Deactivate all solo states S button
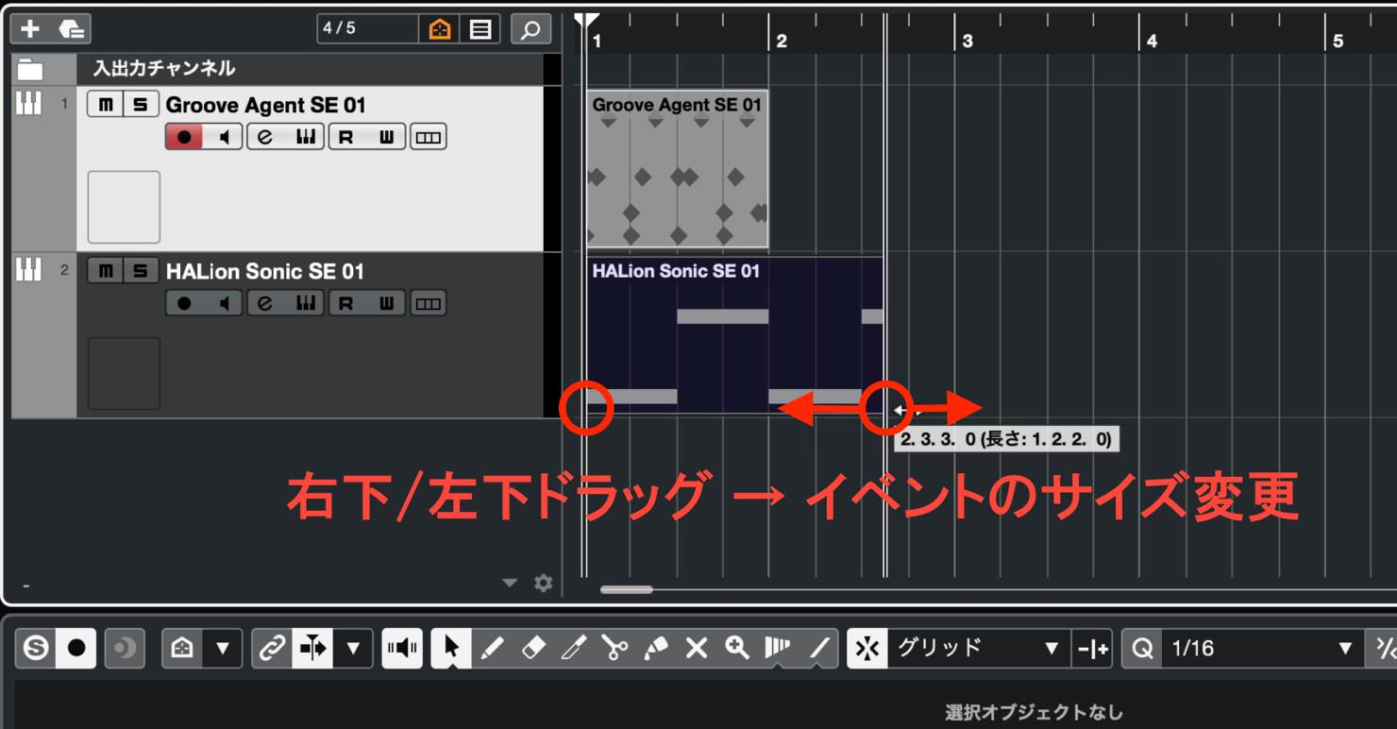 tap(36, 648)
